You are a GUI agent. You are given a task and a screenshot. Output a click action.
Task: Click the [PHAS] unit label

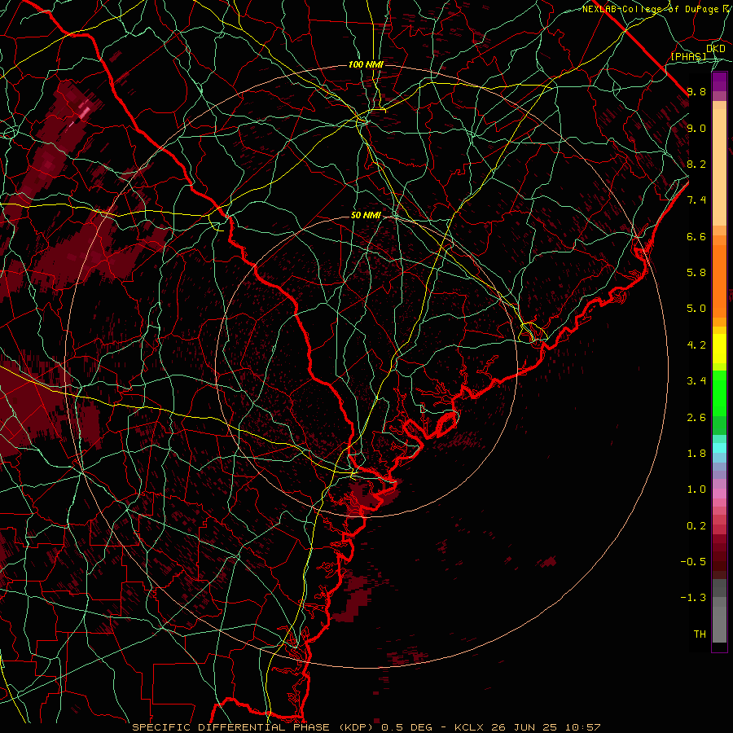688,56
